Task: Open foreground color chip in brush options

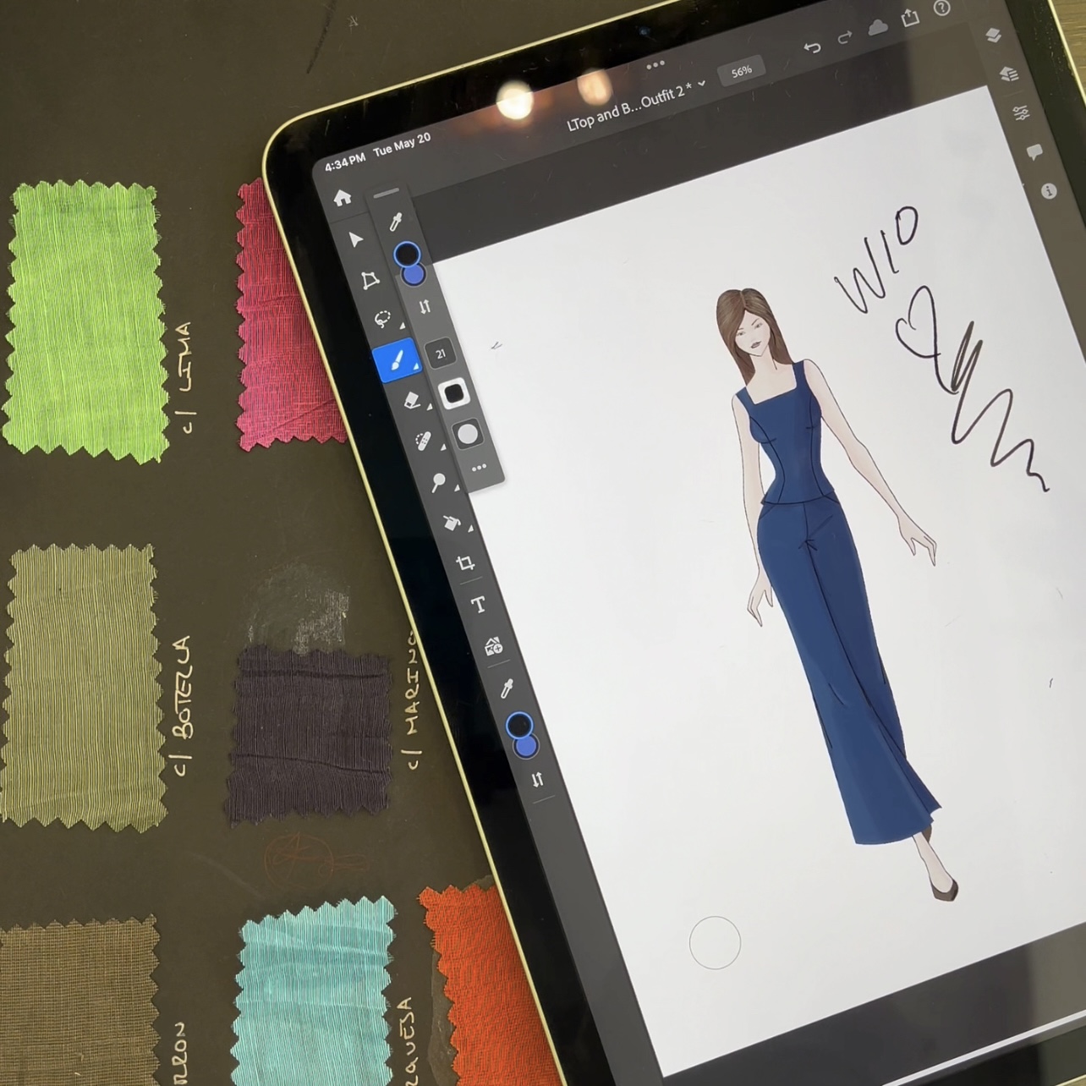Action: 407,254
